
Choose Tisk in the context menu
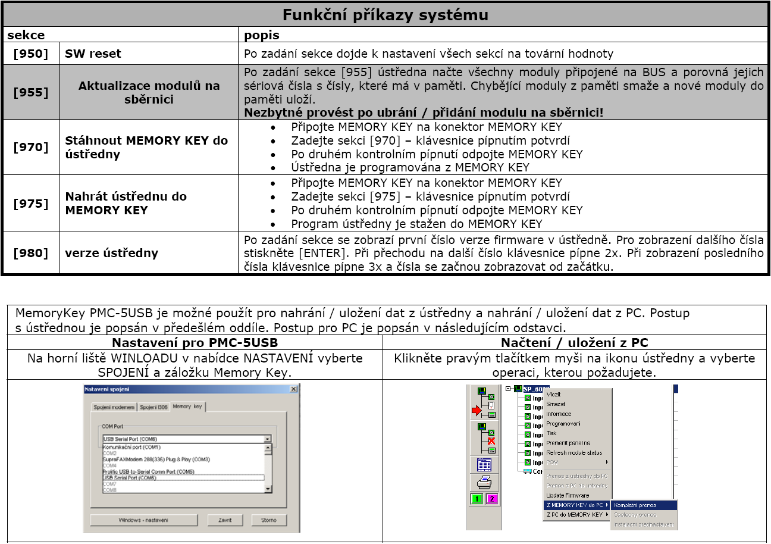point(577,433)
